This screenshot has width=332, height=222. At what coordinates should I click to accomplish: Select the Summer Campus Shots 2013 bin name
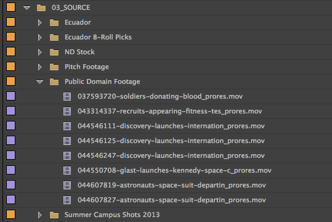pos(112,215)
